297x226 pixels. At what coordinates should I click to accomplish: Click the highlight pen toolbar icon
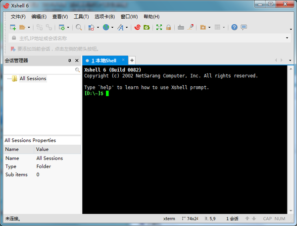(x=191, y=27)
